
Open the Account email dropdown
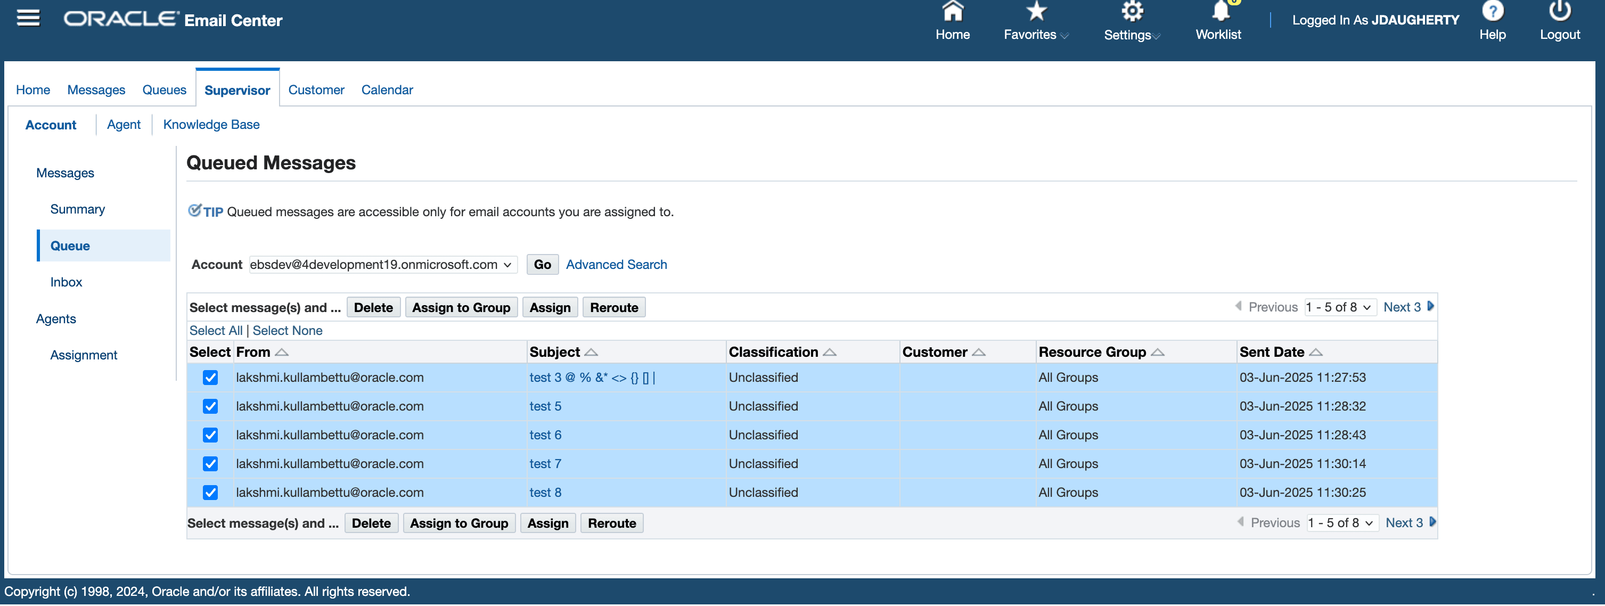tap(382, 265)
